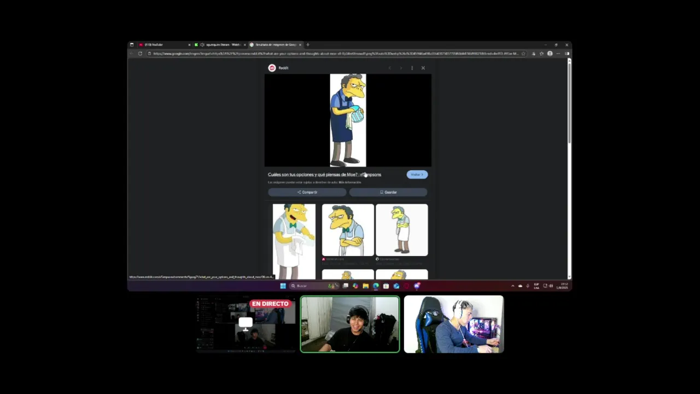Click the Visitar button
The height and width of the screenshot is (394, 700).
[417, 175]
